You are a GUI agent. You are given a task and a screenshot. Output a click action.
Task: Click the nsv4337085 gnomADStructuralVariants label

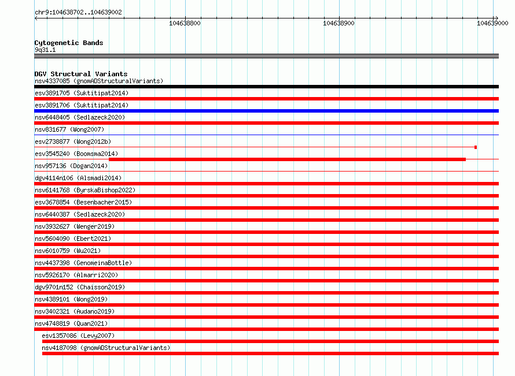click(x=99, y=81)
